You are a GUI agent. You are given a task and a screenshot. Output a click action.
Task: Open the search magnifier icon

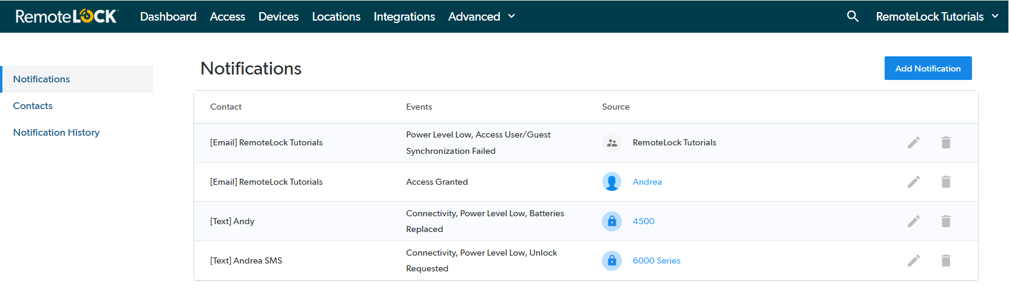(852, 16)
